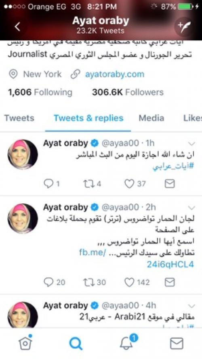
Task: Expand options chevron on 1h tweet
Action: click(x=191, y=144)
